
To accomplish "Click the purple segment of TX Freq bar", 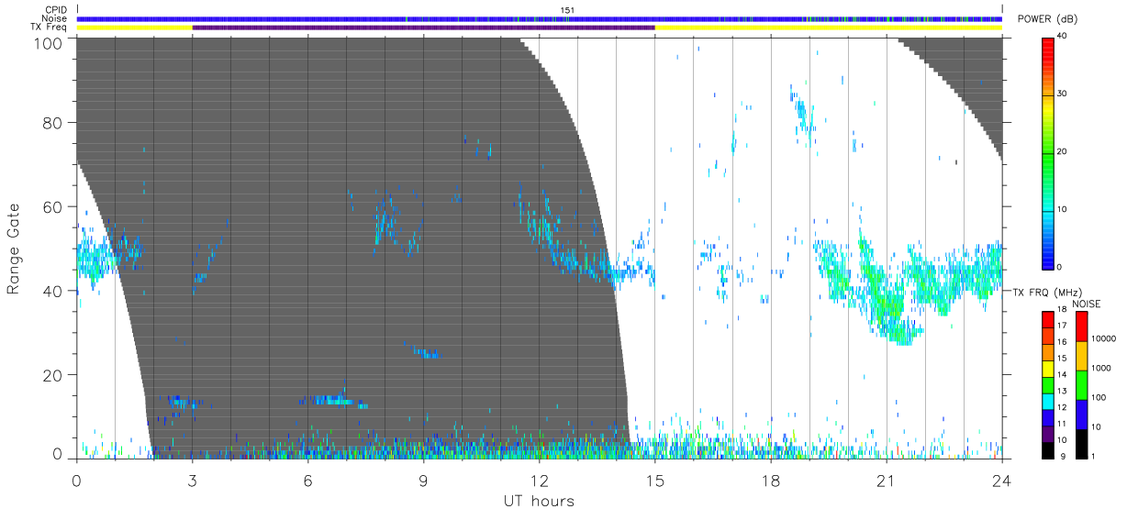I will [424, 28].
